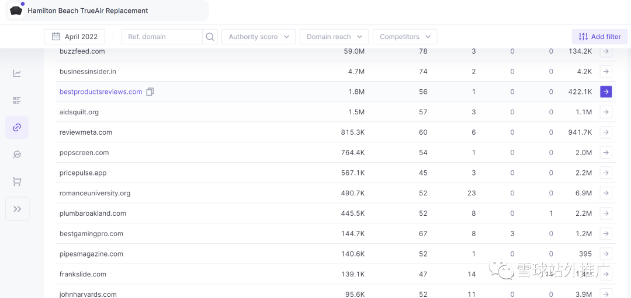Screen dimensions: 631x298
Task: Select the Hamilton Beach TrueAir Replacement product
Action: (x=88, y=10)
